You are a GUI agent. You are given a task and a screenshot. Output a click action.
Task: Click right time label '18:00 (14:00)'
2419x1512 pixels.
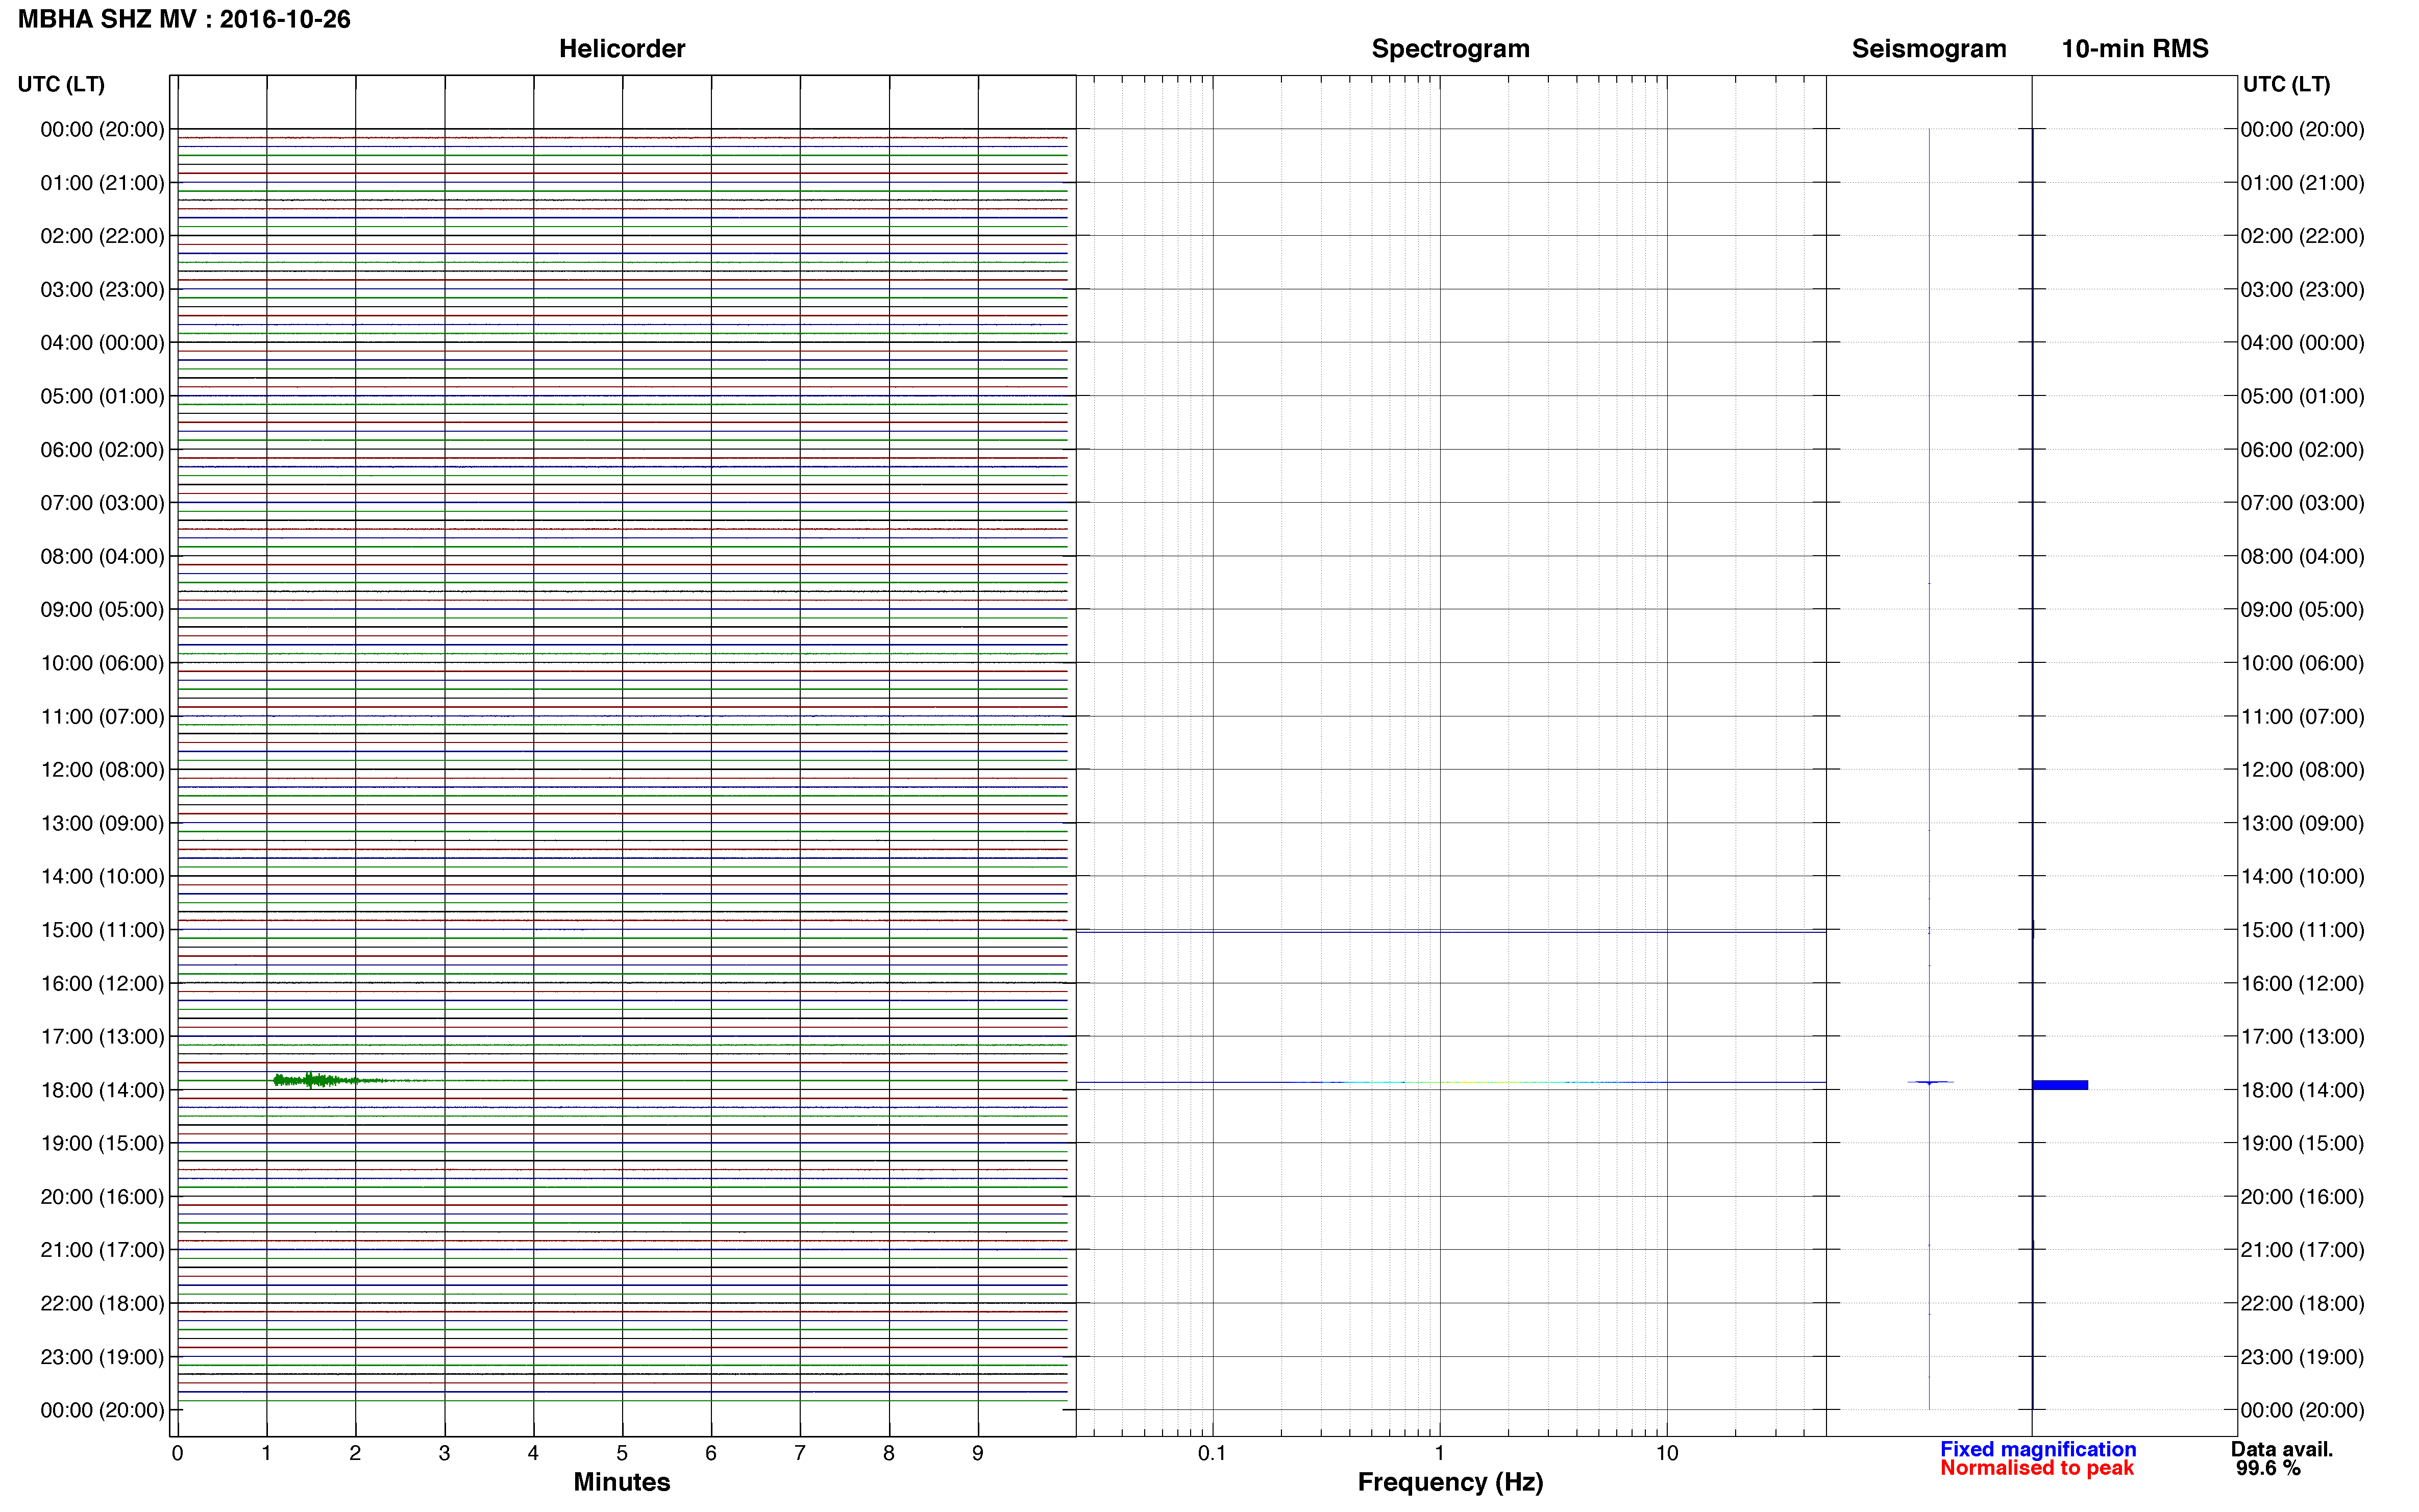(2302, 1090)
